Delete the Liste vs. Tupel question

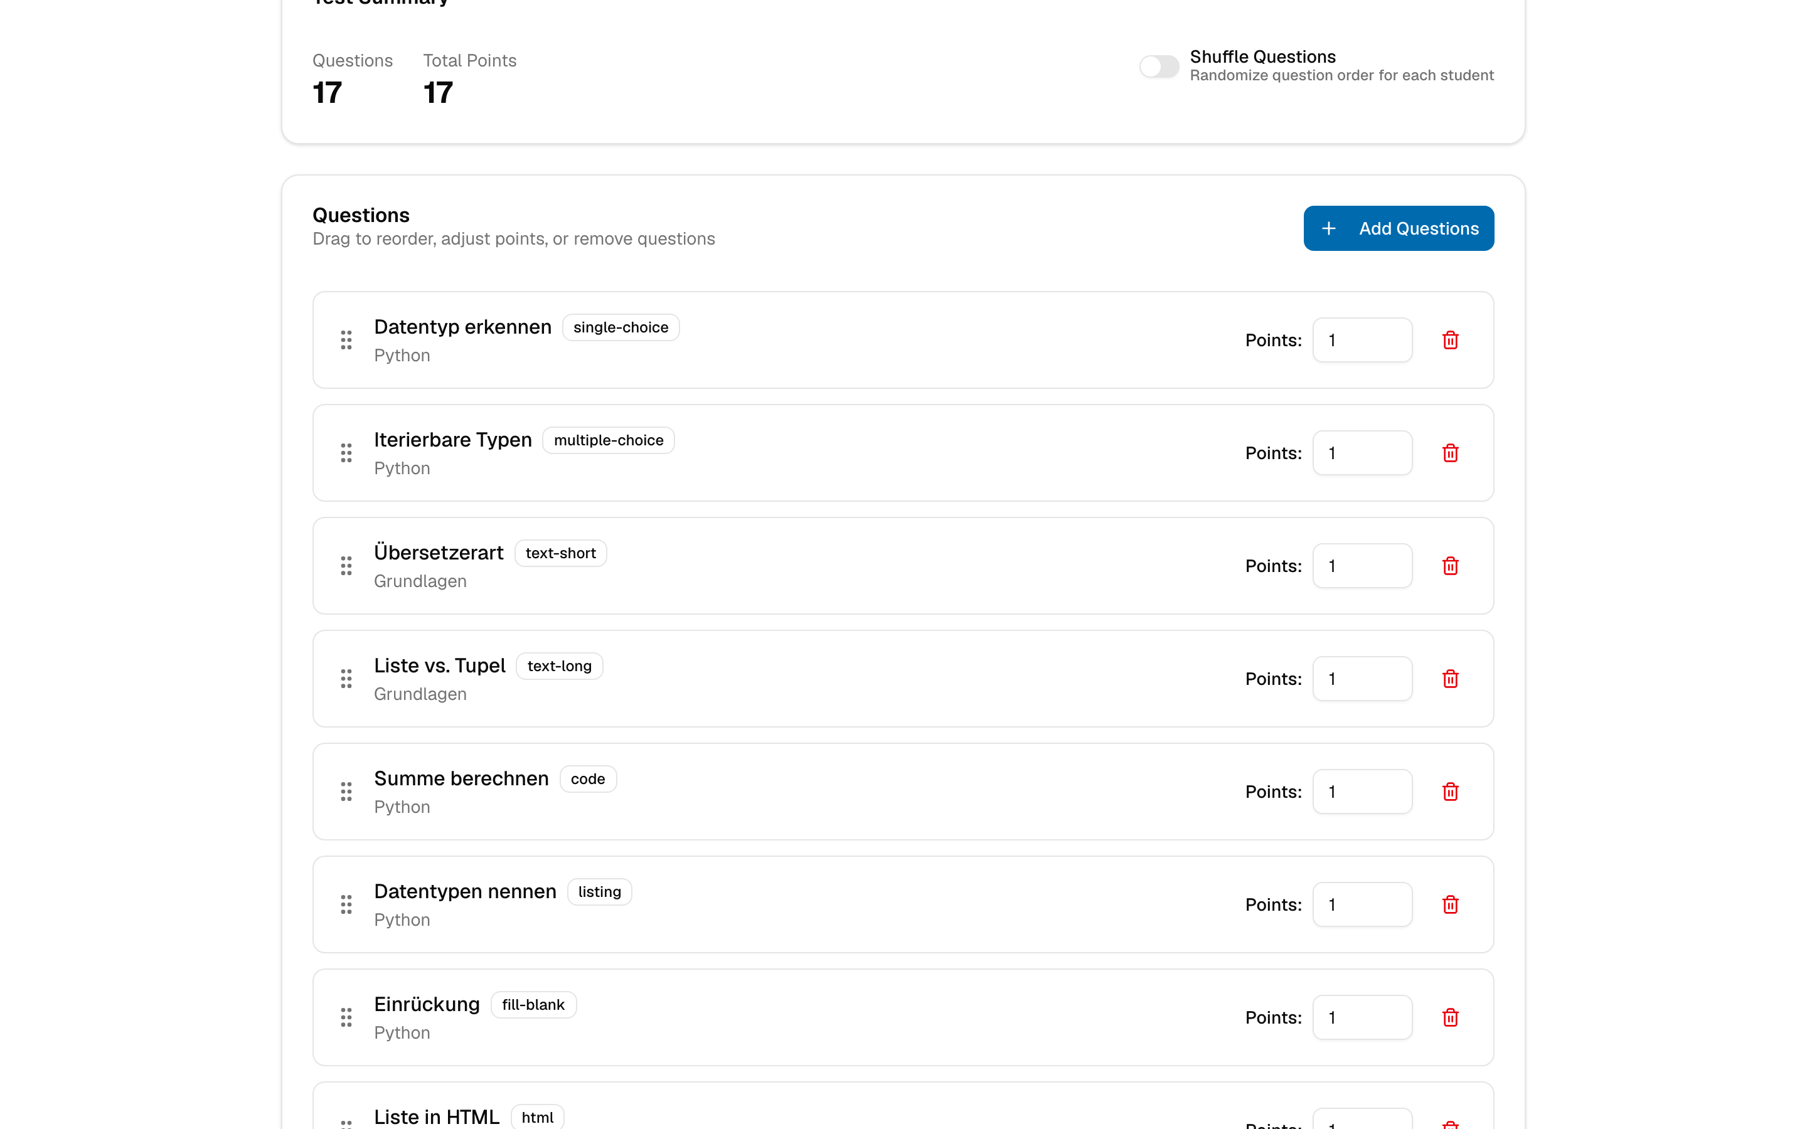coord(1450,678)
